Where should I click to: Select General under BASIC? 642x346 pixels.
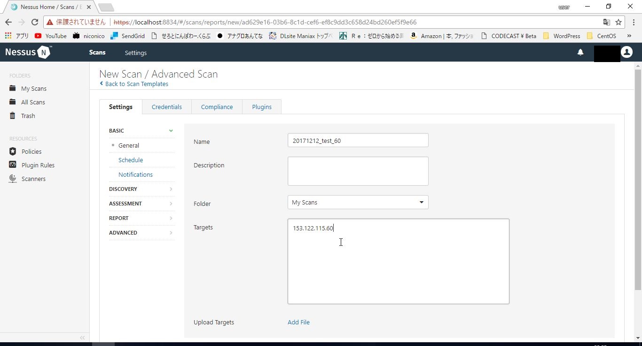click(129, 145)
